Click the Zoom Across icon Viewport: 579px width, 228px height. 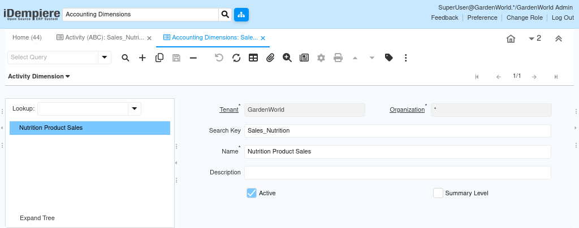point(287,58)
